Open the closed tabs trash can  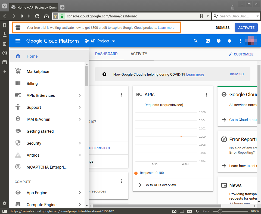pos(232,7)
